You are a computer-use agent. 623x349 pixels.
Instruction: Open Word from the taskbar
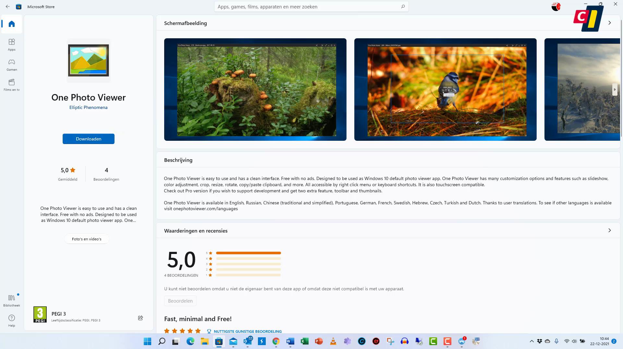click(290, 341)
